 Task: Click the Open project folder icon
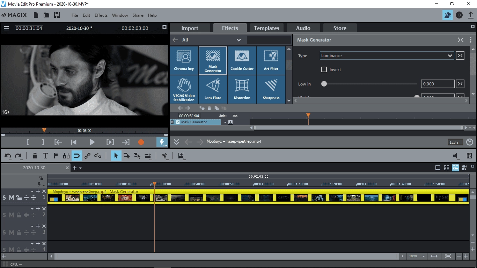click(46, 15)
